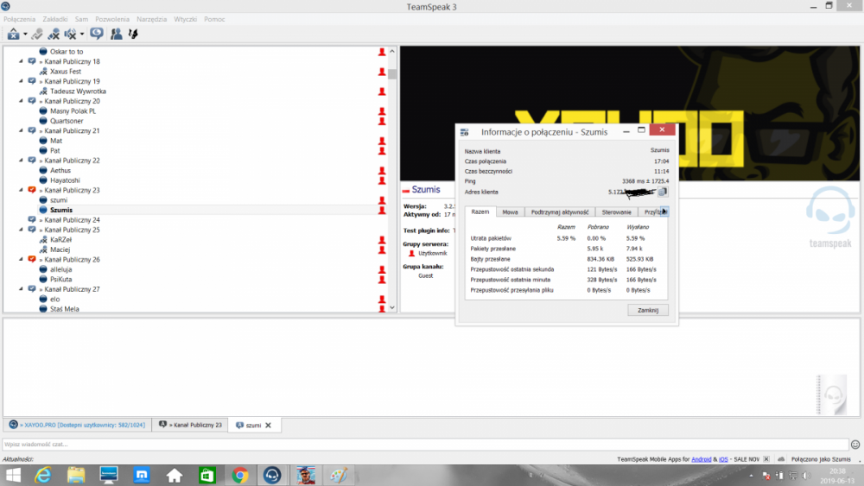Open the Sam menu

point(81,19)
